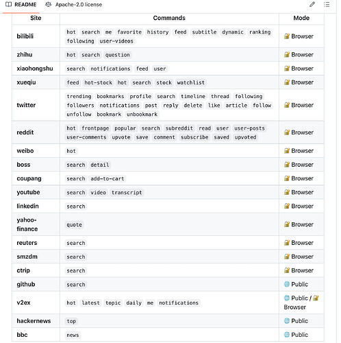Image resolution: width=341 pixels, height=343 pixels.
Task: Click the 'question' command in zhihu row
Action: [x=118, y=55]
